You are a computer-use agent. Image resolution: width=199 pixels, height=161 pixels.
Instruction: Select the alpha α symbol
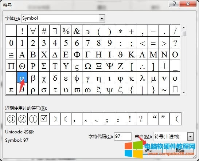pyautogui.click(x=22, y=77)
